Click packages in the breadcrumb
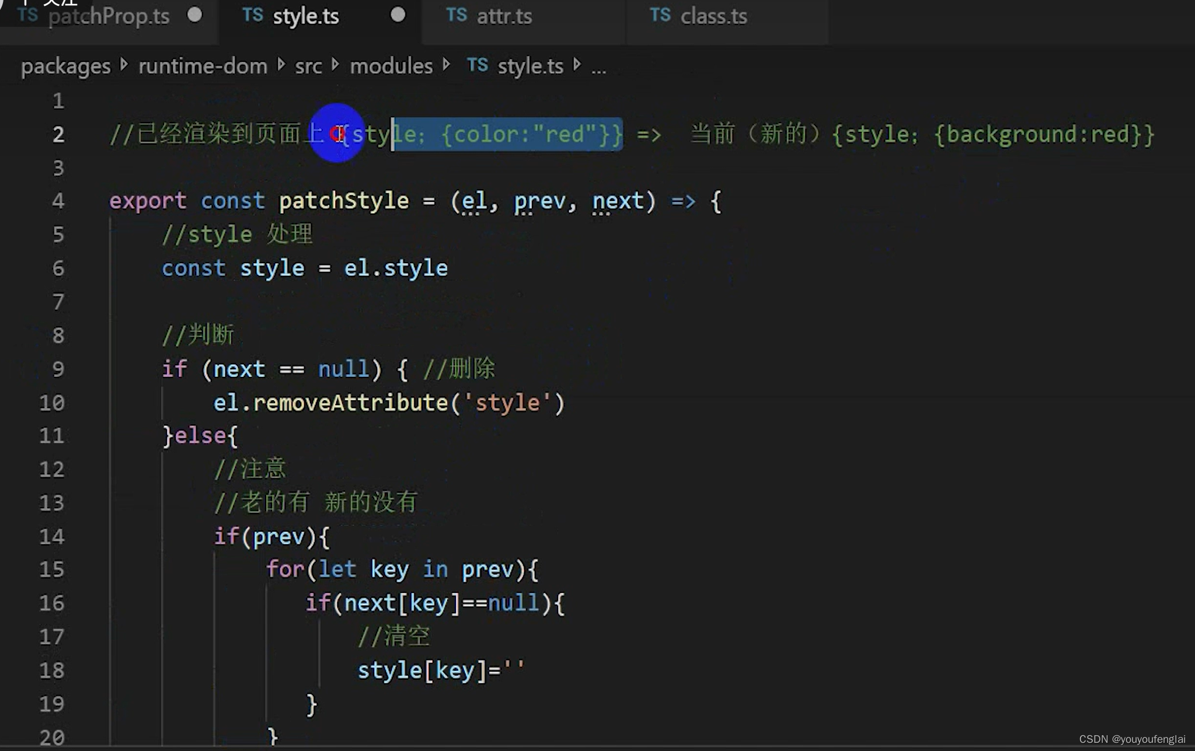 tap(65, 66)
